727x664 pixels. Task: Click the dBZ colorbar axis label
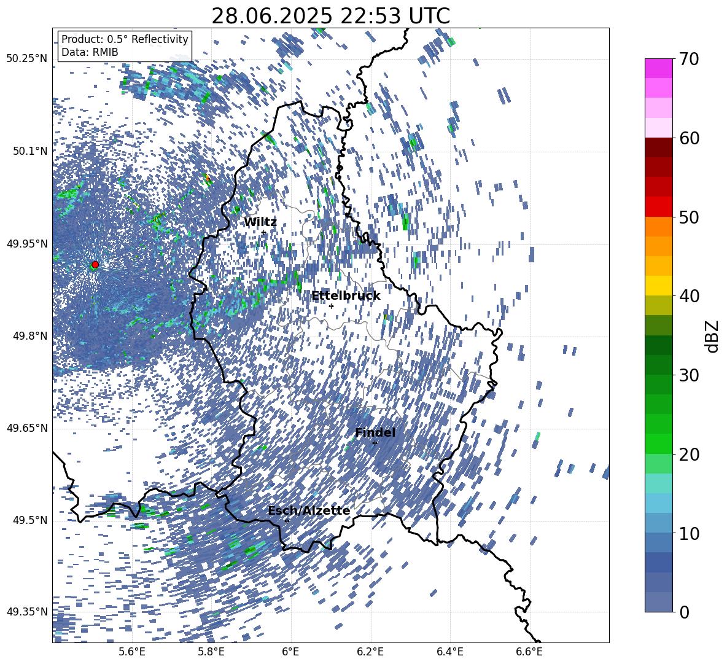[x=713, y=336]
